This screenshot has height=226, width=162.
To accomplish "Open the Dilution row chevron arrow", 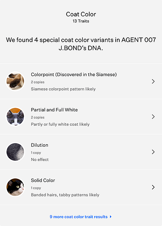I will [x=153, y=152].
